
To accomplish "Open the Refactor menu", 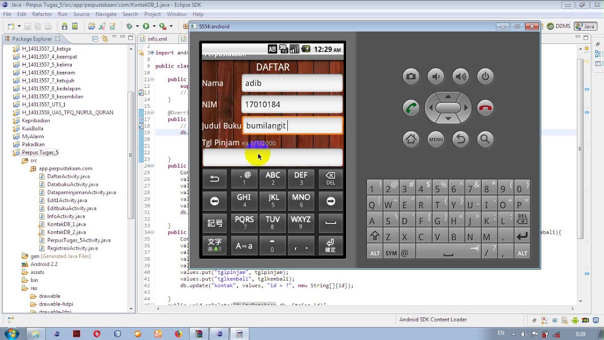I will (x=42, y=14).
